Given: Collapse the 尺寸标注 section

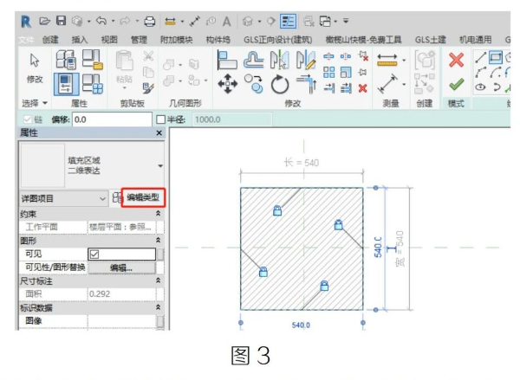Looking at the screenshot, I should [159, 280].
